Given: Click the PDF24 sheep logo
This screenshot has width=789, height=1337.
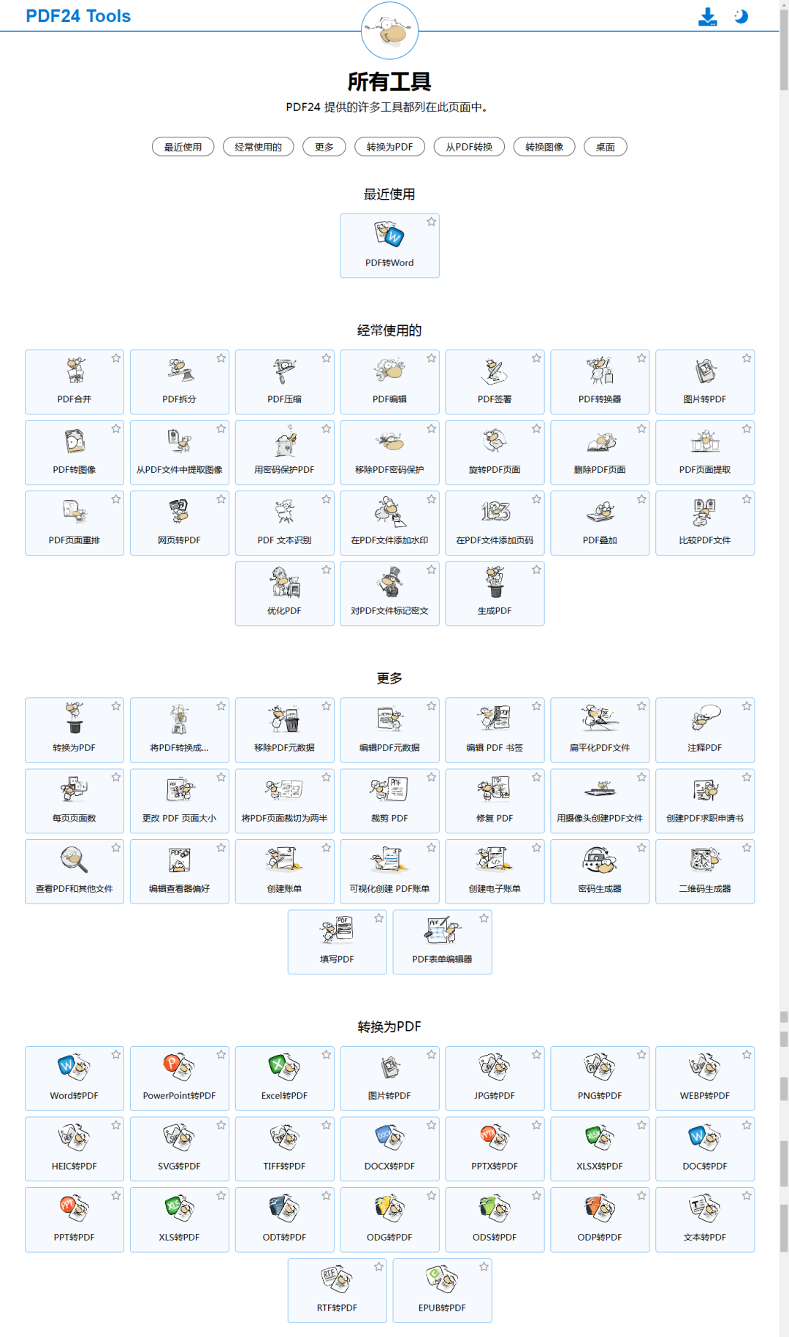Looking at the screenshot, I should [389, 31].
